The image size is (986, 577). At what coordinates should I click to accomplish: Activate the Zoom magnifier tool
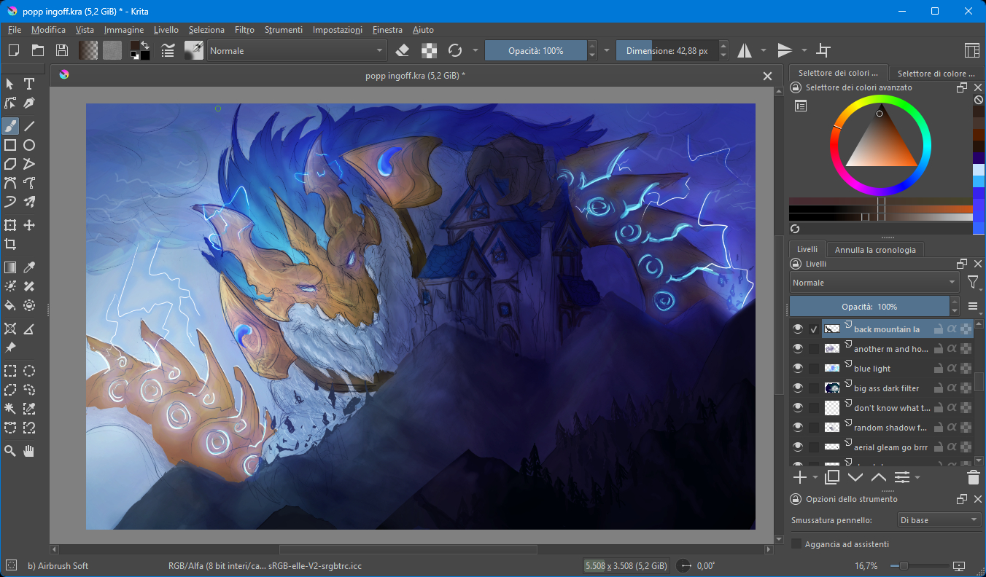click(x=10, y=451)
